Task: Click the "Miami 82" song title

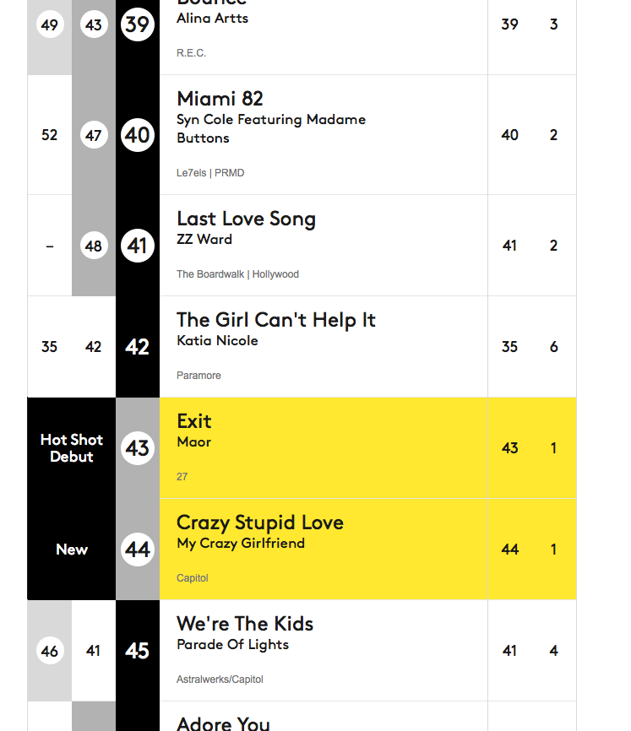Action: pyautogui.click(x=220, y=99)
